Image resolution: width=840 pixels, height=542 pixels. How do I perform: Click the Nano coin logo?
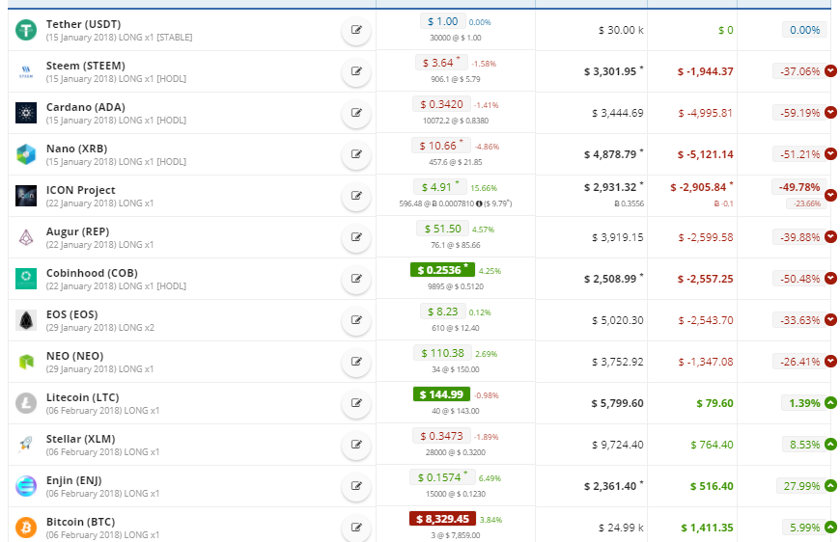(x=26, y=154)
